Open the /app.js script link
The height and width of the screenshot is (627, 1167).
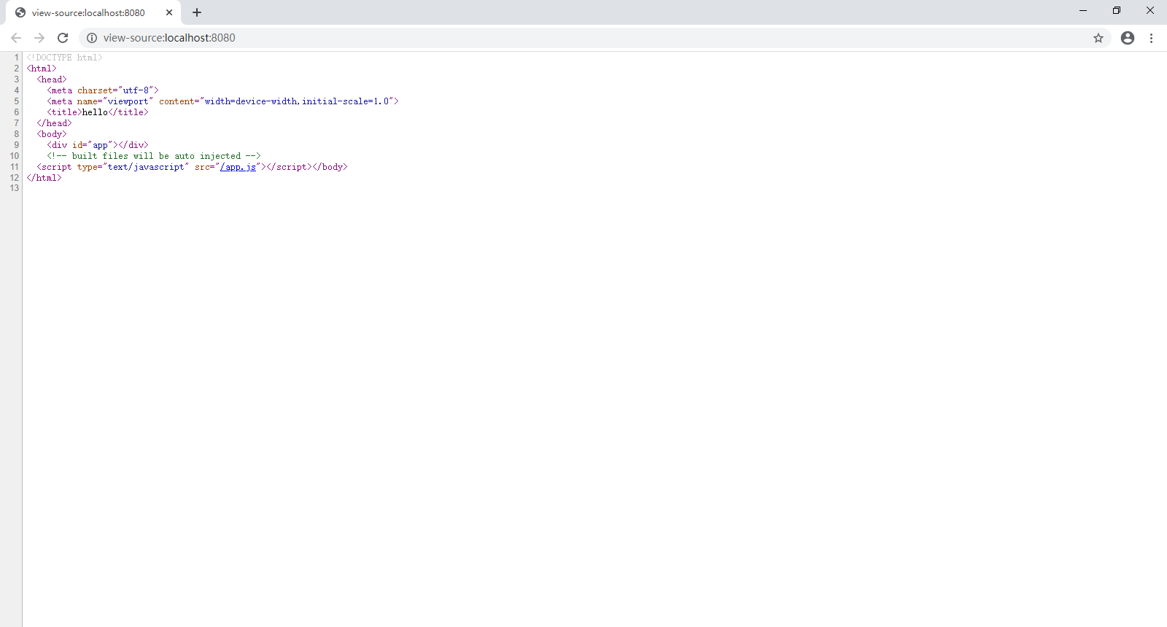click(239, 167)
